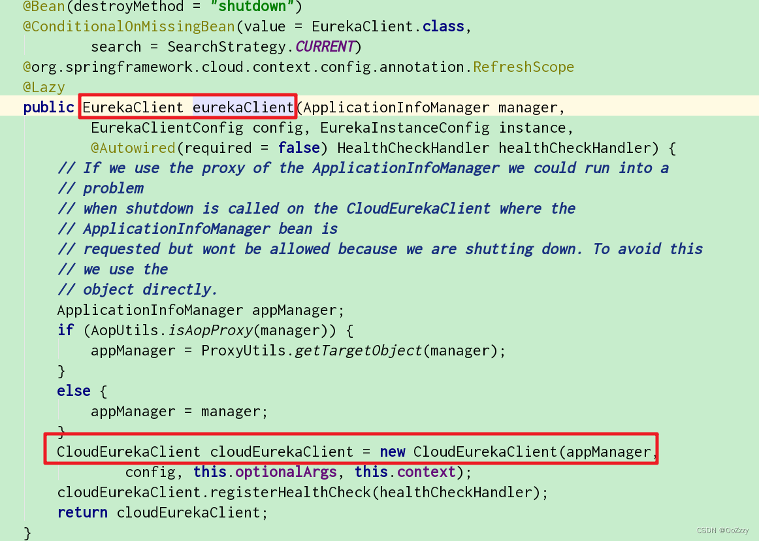
Task: Click the "// ApplicationInfoManager bean is" comment
Action: (x=197, y=229)
